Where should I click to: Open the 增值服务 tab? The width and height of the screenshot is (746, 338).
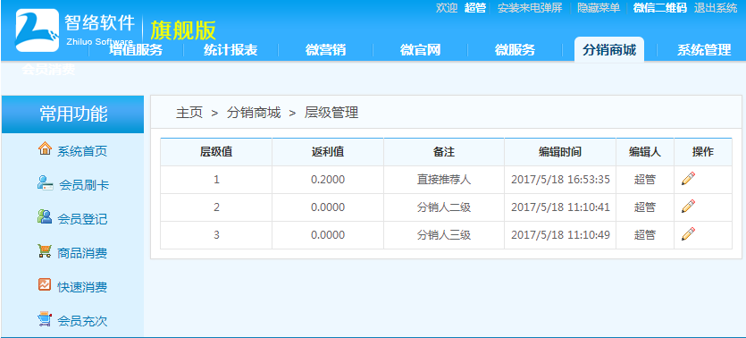pos(136,50)
